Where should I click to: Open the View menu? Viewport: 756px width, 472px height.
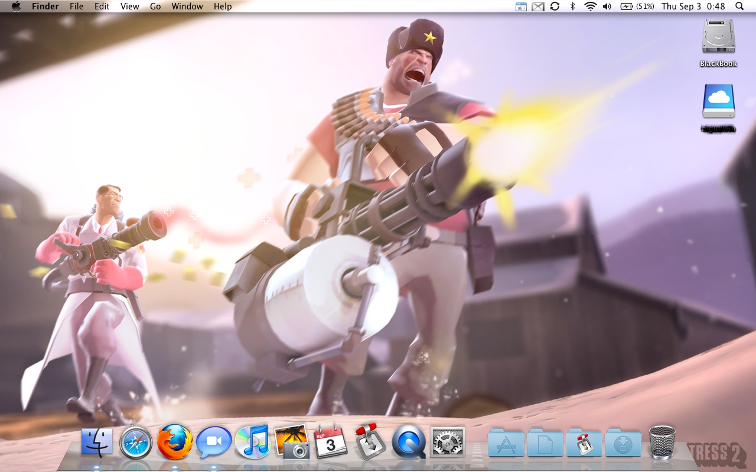click(x=130, y=6)
